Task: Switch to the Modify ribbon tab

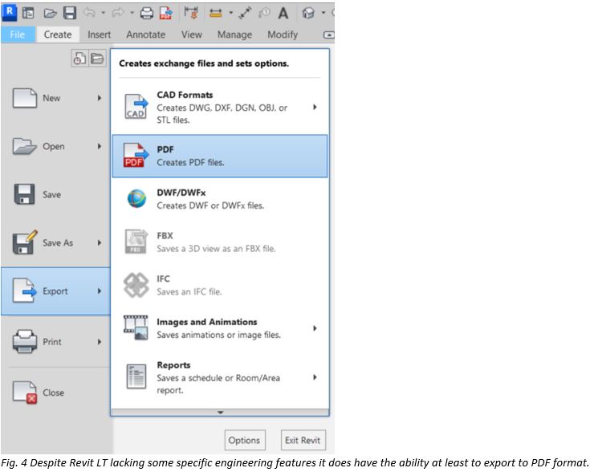Action: pos(283,35)
